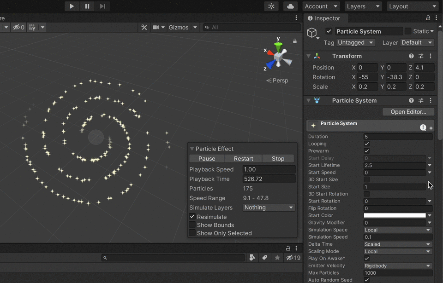Toggle the Scene grid icon

click(32, 27)
